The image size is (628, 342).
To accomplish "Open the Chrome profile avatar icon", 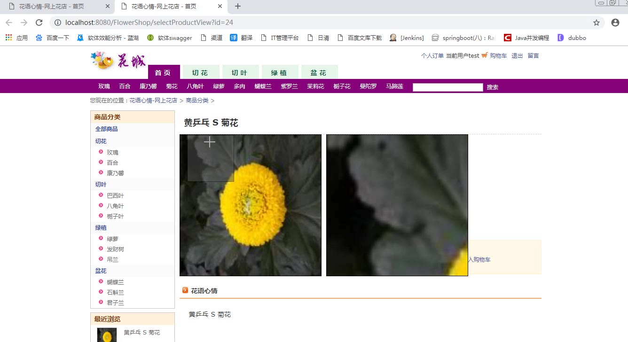I will tap(615, 23).
